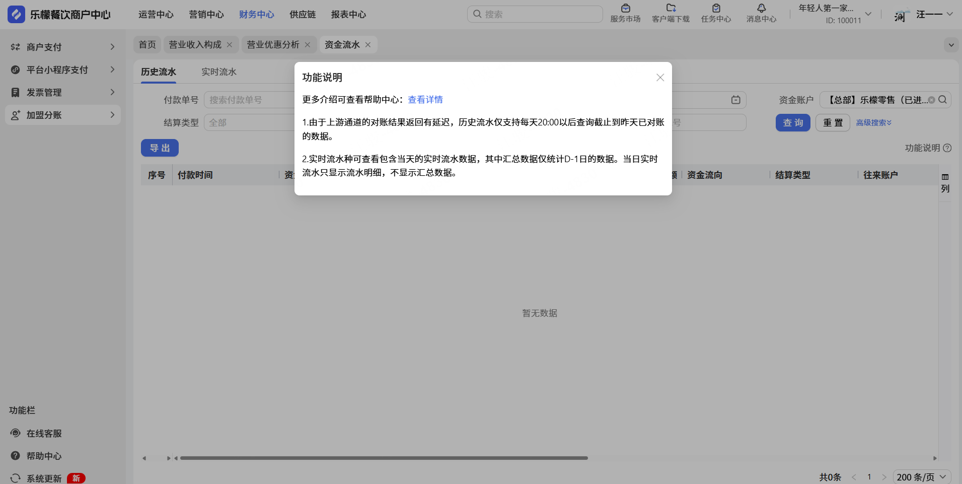Open 报表中心 menu
The width and height of the screenshot is (962, 484).
[348, 15]
